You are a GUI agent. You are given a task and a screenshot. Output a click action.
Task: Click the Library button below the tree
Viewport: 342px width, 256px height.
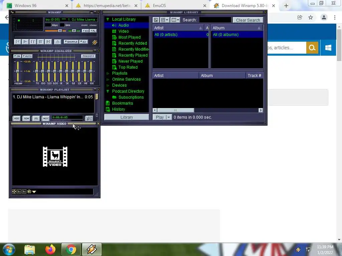(x=127, y=117)
